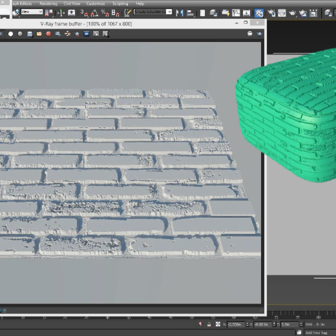Open the View reference coordinate dropdown

point(32,12)
